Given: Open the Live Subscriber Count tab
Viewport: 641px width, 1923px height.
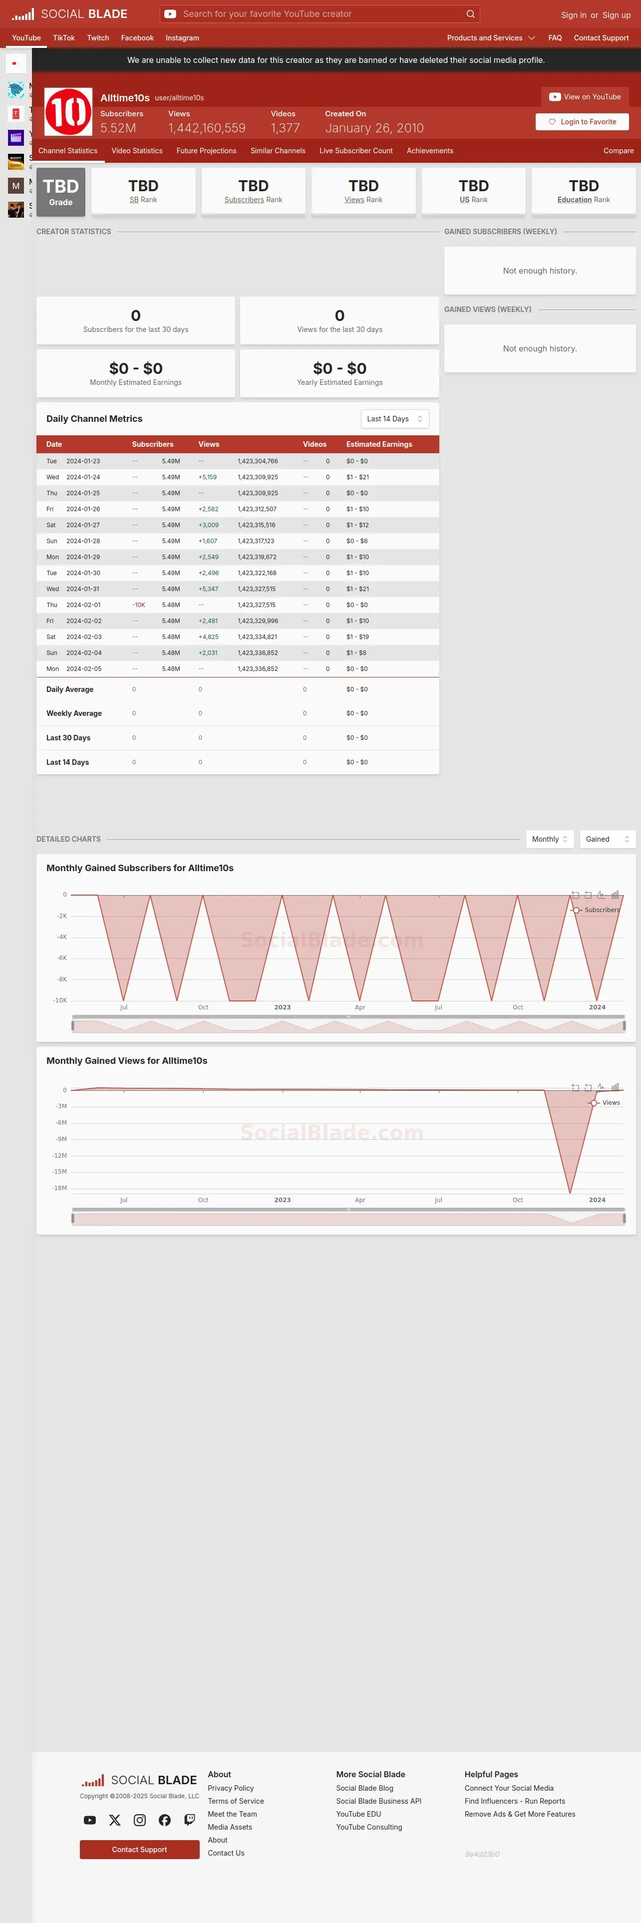Looking at the screenshot, I should point(356,151).
